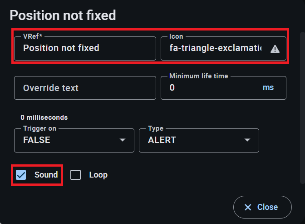This screenshot has height=224, width=305.
Task: Click the "0 milliseconds" helper text
Action: 44,117
